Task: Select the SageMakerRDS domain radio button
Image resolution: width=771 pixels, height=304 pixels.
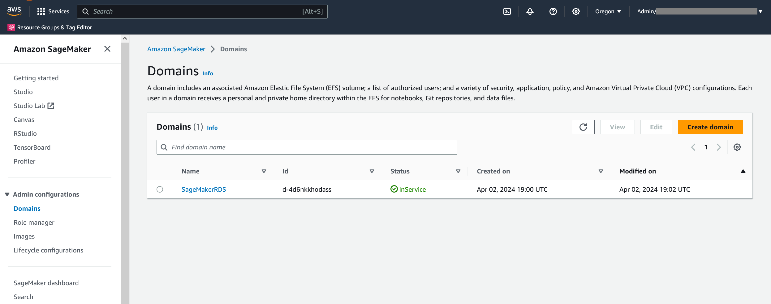Action: point(160,189)
